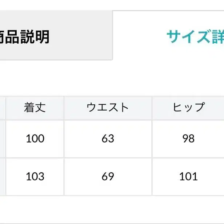Select the cut-off cell left of 100
This screenshot has width=224, height=224.
[x=2, y=139]
